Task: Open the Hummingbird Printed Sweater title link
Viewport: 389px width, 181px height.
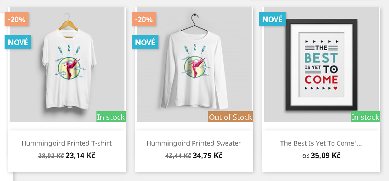Action: pyautogui.click(x=194, y=143)
